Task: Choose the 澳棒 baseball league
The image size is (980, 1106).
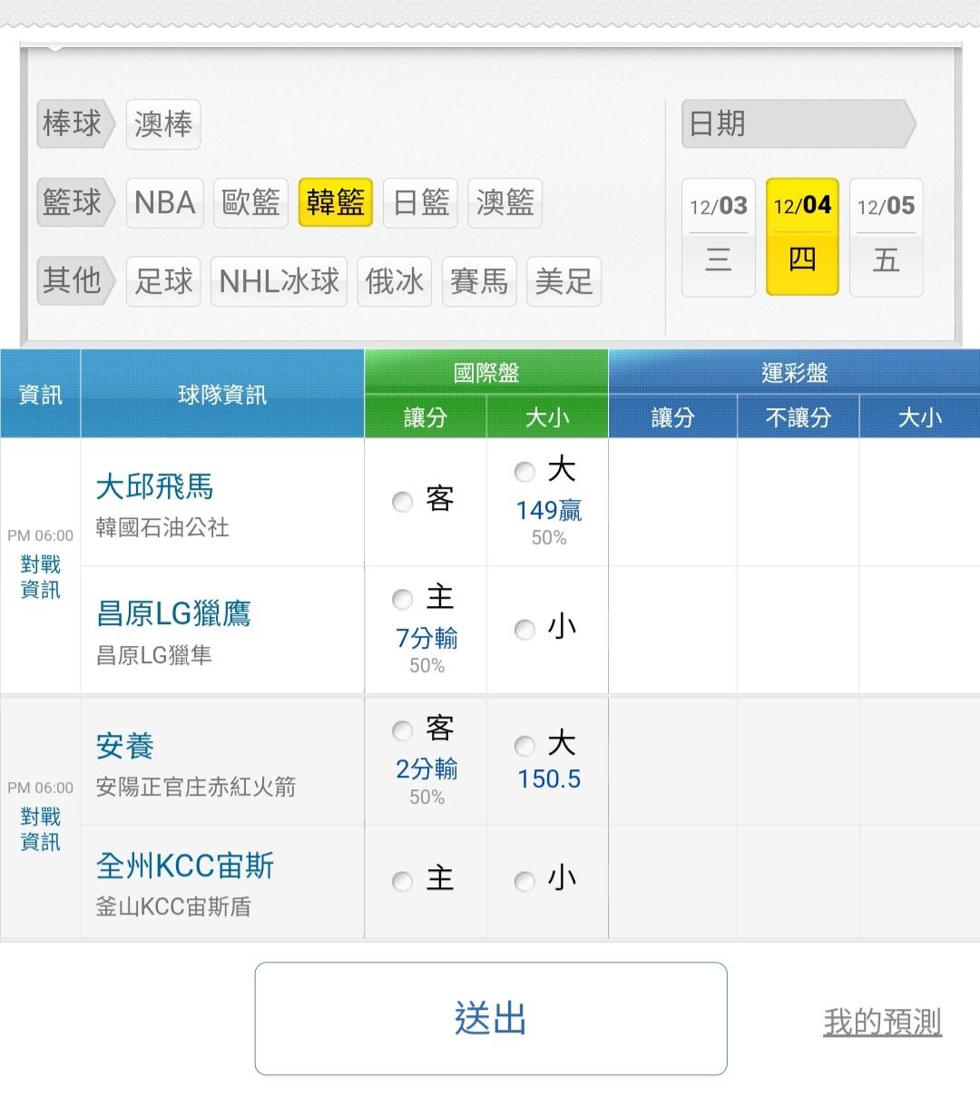Action: [x=163, y=123]
